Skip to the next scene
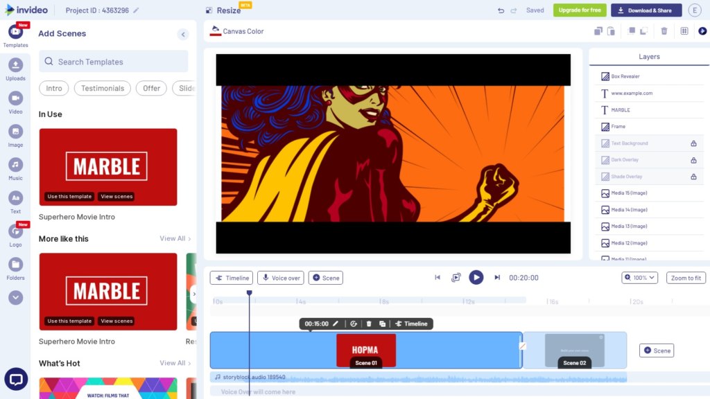 point(496,277)
